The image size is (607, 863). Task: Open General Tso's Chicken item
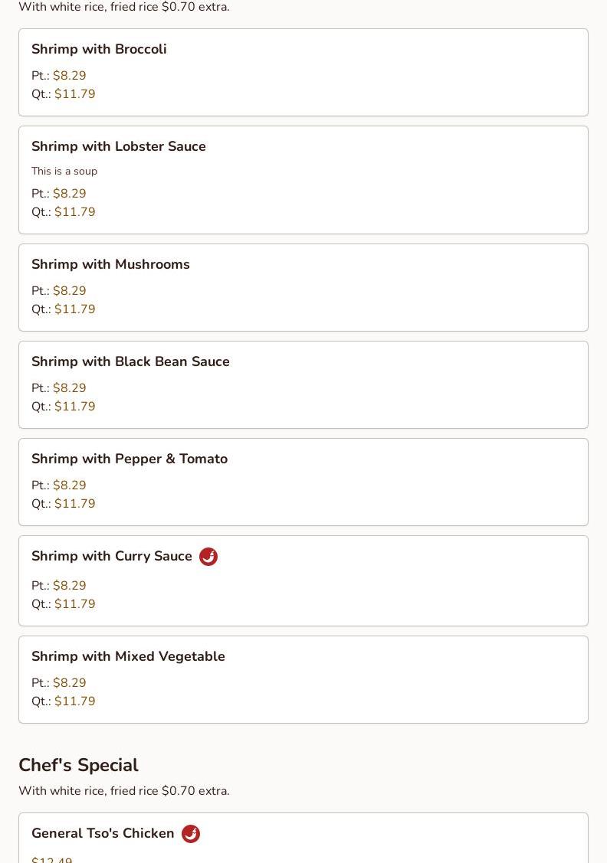(103, 833)
